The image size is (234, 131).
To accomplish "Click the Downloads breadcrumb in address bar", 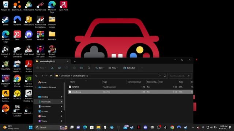I will click(65, 76).
